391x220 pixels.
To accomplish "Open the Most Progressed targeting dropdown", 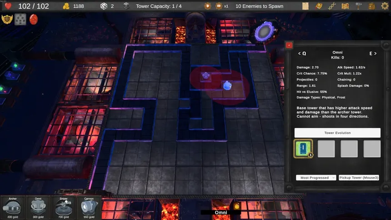I will point(316,178).
